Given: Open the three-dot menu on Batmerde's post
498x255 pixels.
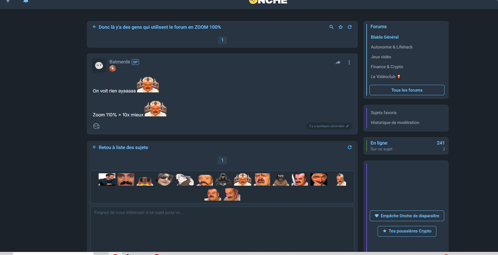Looking at the screenshot, I should [x=349, y=63].
